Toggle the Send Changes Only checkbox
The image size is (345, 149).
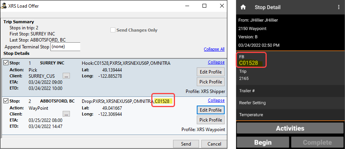[113, 30]
